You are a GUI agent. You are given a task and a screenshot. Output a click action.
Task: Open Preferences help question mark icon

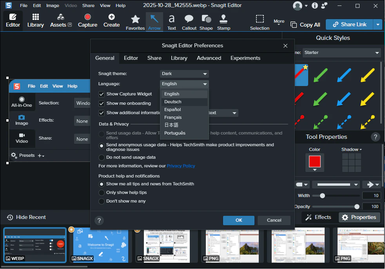(99, 220)
